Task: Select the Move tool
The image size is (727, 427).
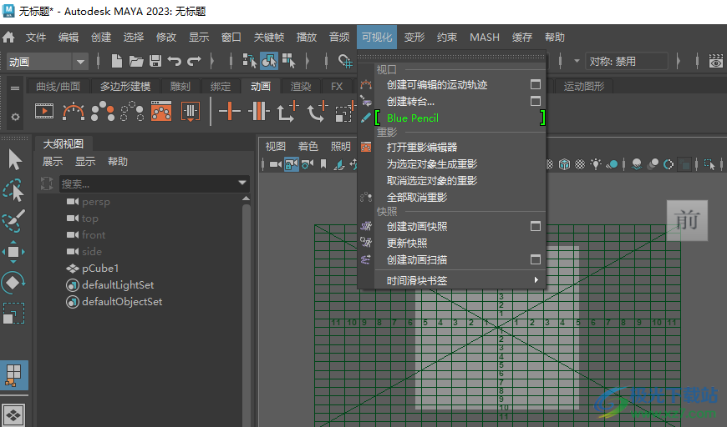Action: 13,252
